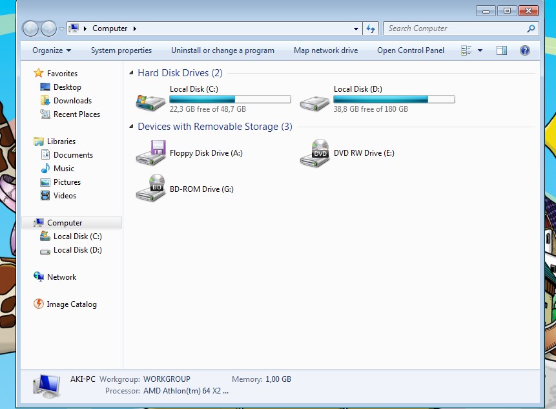Click the DVD RW Drive (E:) label
The image size is (556, 409).
click(364, 153)
